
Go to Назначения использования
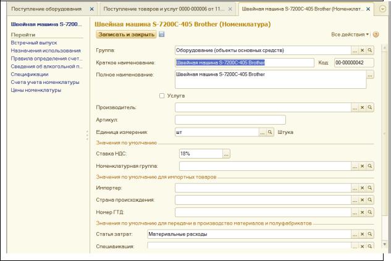46,51
